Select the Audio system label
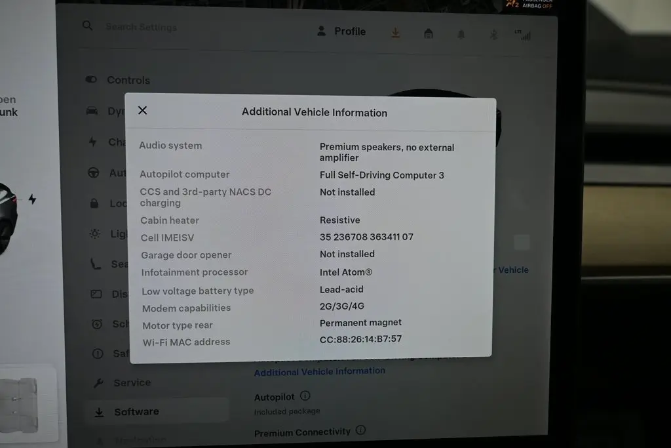 [170, 146]
